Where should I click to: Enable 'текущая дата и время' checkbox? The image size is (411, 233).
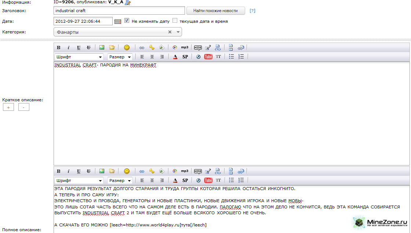click(x=175, y=21)
